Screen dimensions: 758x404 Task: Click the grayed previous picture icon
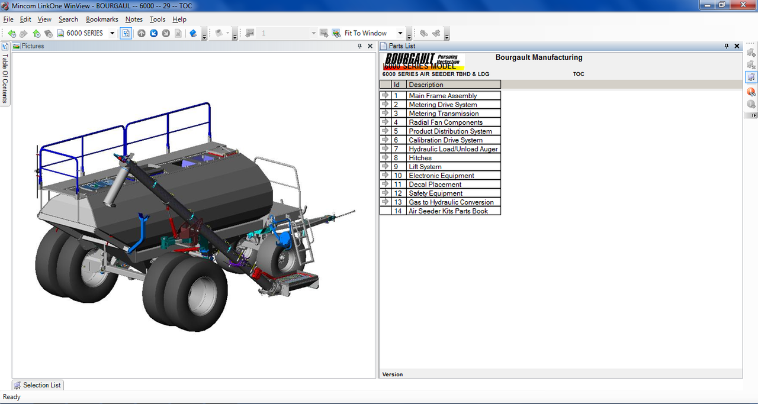(249, 33)
